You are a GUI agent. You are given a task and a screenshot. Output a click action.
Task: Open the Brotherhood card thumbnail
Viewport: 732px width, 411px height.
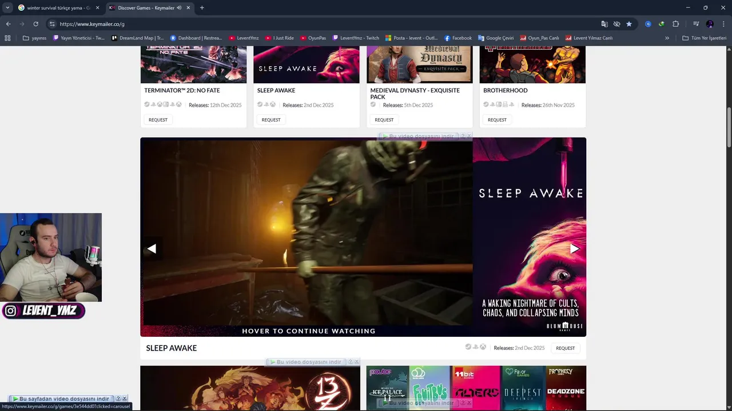(x=533, y=65)
